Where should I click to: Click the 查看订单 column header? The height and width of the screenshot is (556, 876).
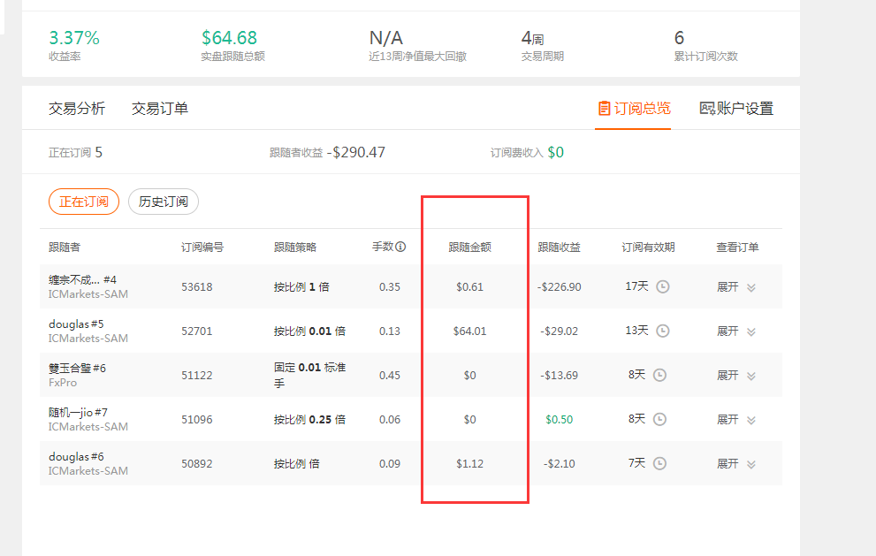[737, 247]
